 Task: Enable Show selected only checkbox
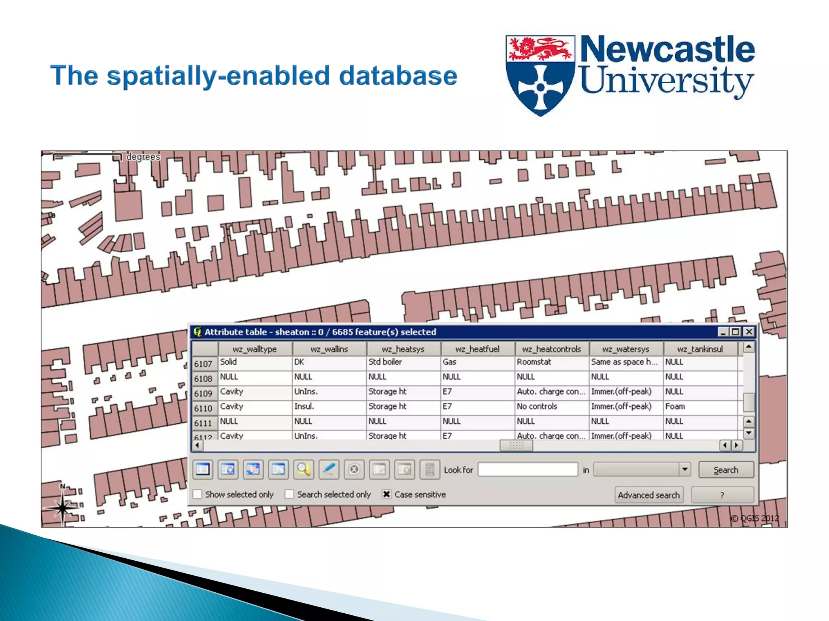coord(198,494)
